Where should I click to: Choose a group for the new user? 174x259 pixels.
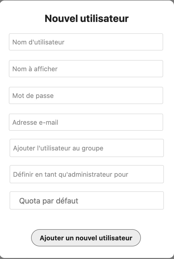(x=87, y=148)
